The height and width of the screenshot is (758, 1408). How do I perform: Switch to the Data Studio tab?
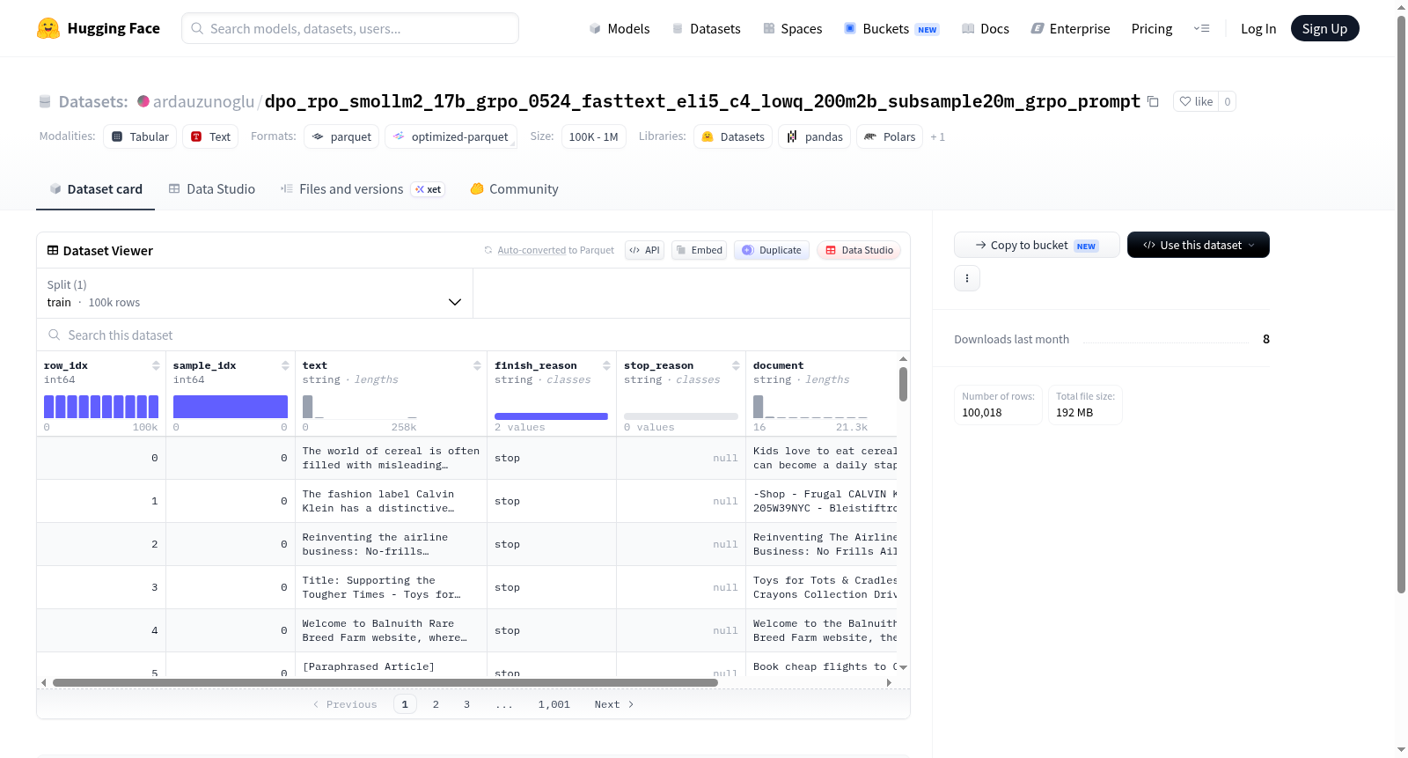(x=211, y=188)
